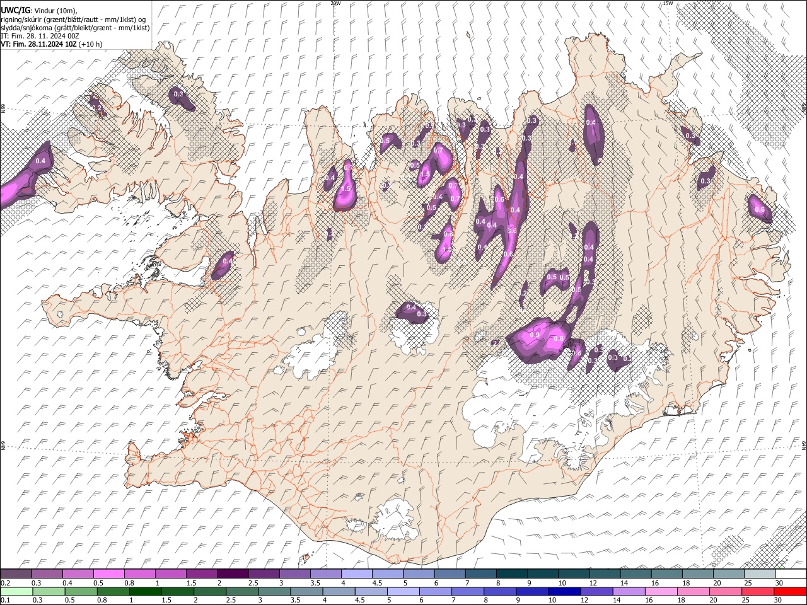Select the steel blue swatch labelled 6 in the snow legend

[x=450, y=573]
